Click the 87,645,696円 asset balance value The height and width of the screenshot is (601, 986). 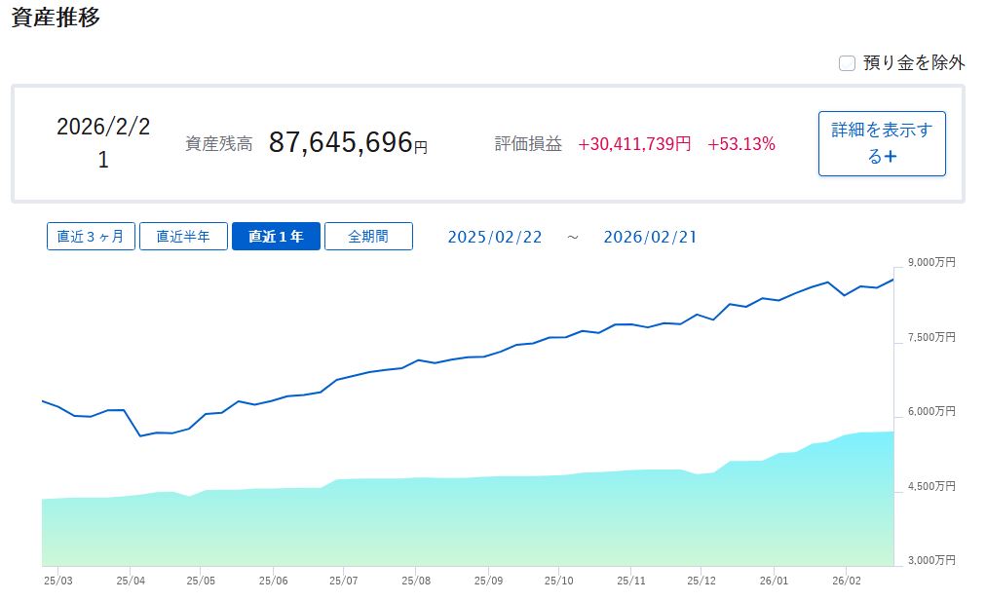click(348, 143)
